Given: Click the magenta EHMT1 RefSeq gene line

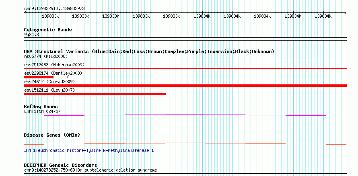Looking at the screenshot, I should pos(185,115).
